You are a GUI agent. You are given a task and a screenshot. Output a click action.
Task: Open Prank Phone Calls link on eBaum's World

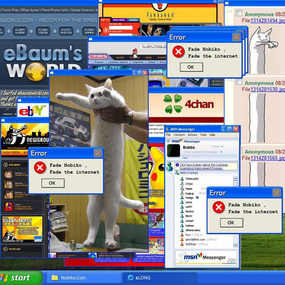[x=55, y=10]
